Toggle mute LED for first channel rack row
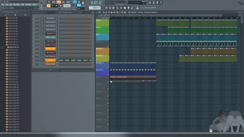Screen dimensions: 244x137 pyautogui.click(x=34, y=19)
